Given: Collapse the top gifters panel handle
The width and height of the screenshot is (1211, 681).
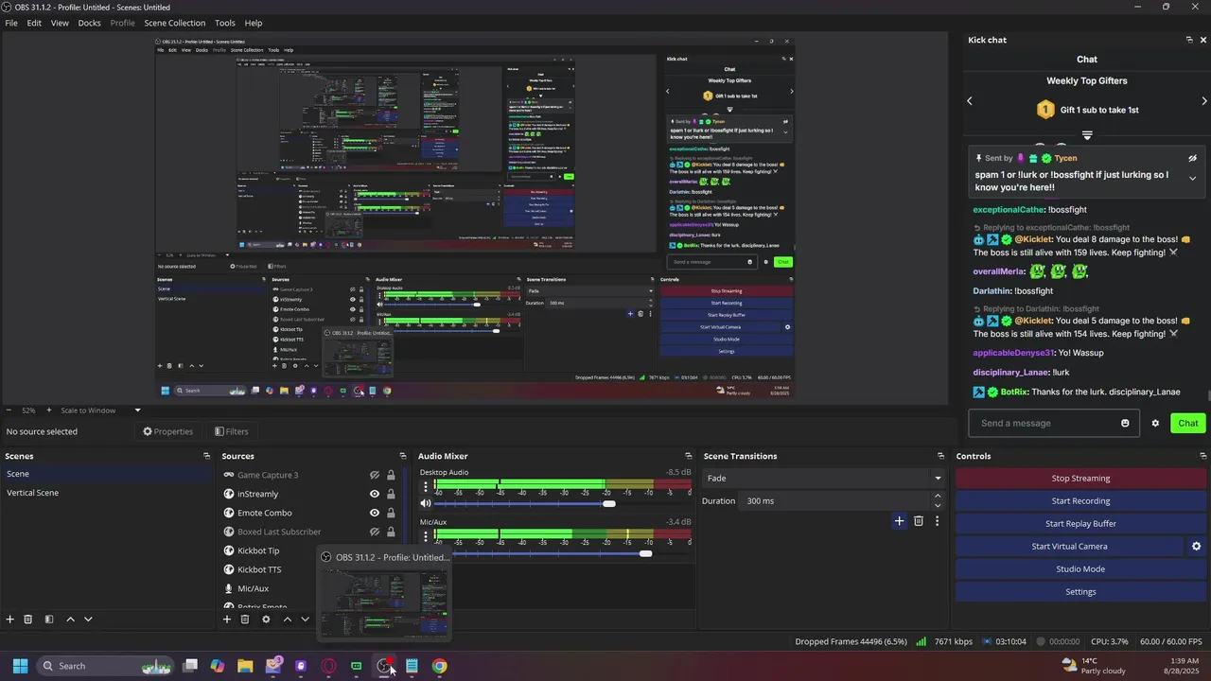Looking at the screenshot, I should 1087,135.
